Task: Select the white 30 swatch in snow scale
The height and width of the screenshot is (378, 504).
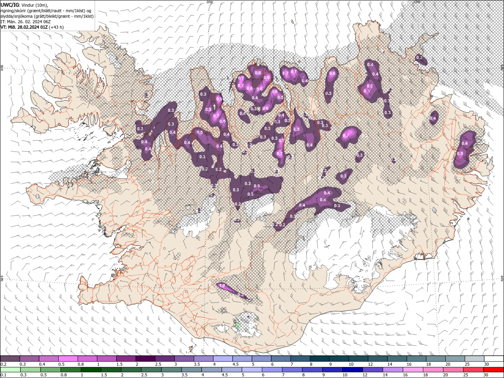Action: [x=494, y=359]
